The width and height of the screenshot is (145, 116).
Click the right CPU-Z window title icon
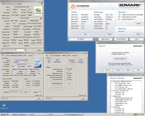click(45, 53)
